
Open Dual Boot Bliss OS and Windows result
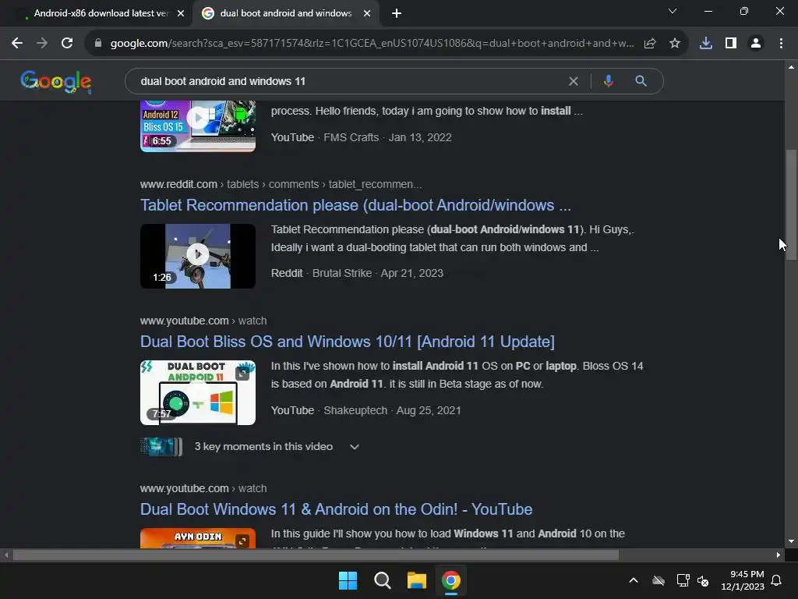click(x=347, y=342)
